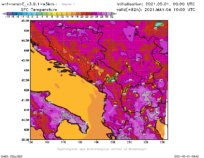Click the '44.5N' latitude label

25,41
